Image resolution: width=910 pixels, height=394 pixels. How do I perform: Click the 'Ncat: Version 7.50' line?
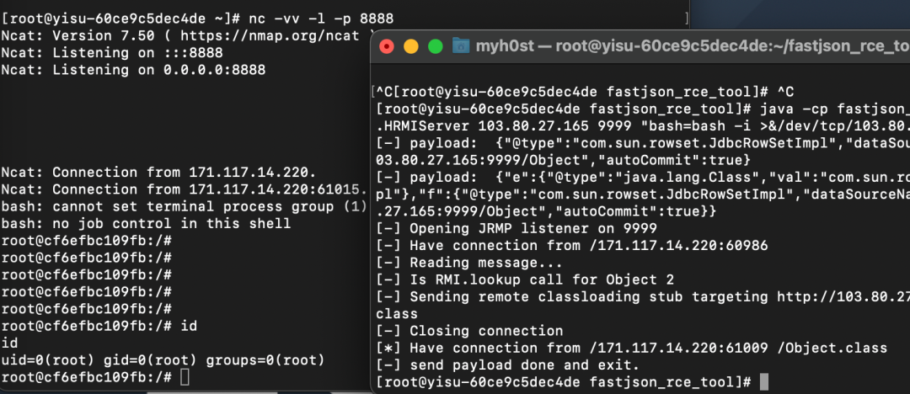click(187, 35)
